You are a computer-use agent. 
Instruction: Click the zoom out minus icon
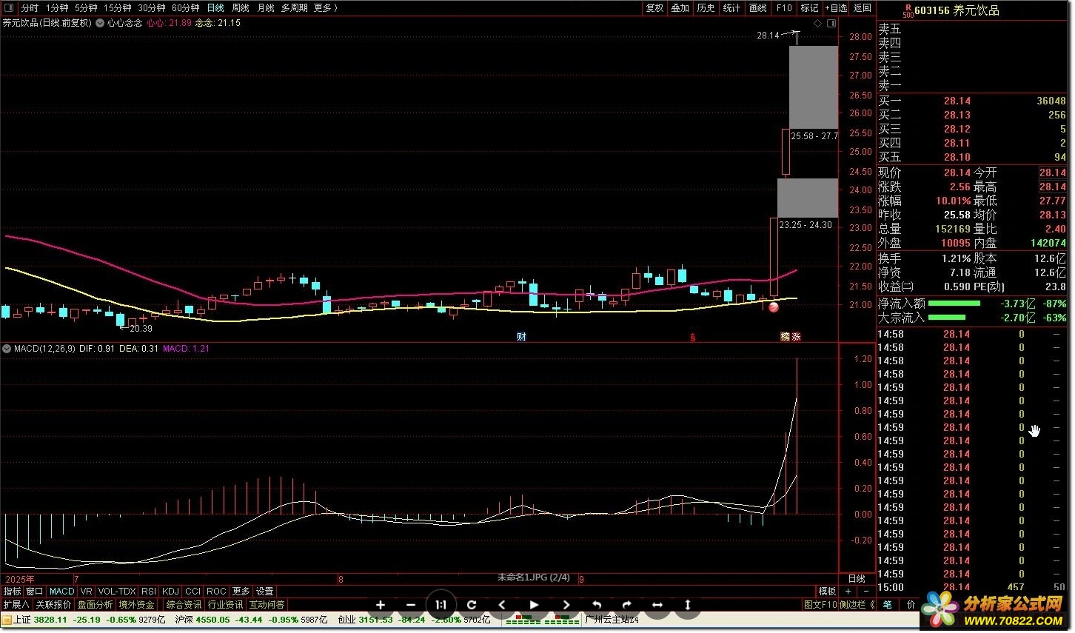(411, 605)
